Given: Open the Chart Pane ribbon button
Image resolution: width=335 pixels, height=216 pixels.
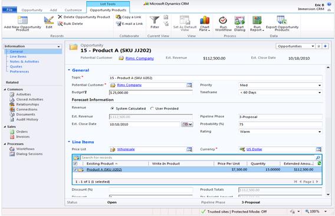Looking at the screenshot, I should coord(205,24).
